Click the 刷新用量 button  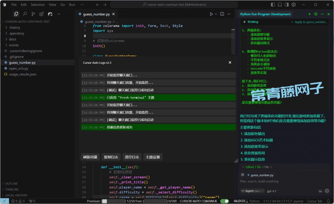tap(90, 157)
